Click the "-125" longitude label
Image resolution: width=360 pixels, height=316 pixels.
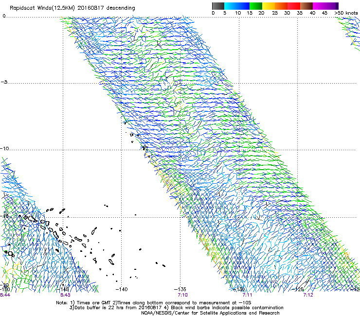point(298,289)
